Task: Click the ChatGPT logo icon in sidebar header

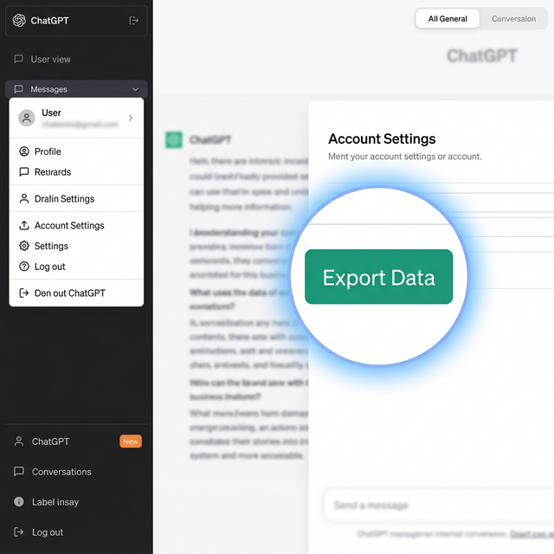Action: [19, 21]
